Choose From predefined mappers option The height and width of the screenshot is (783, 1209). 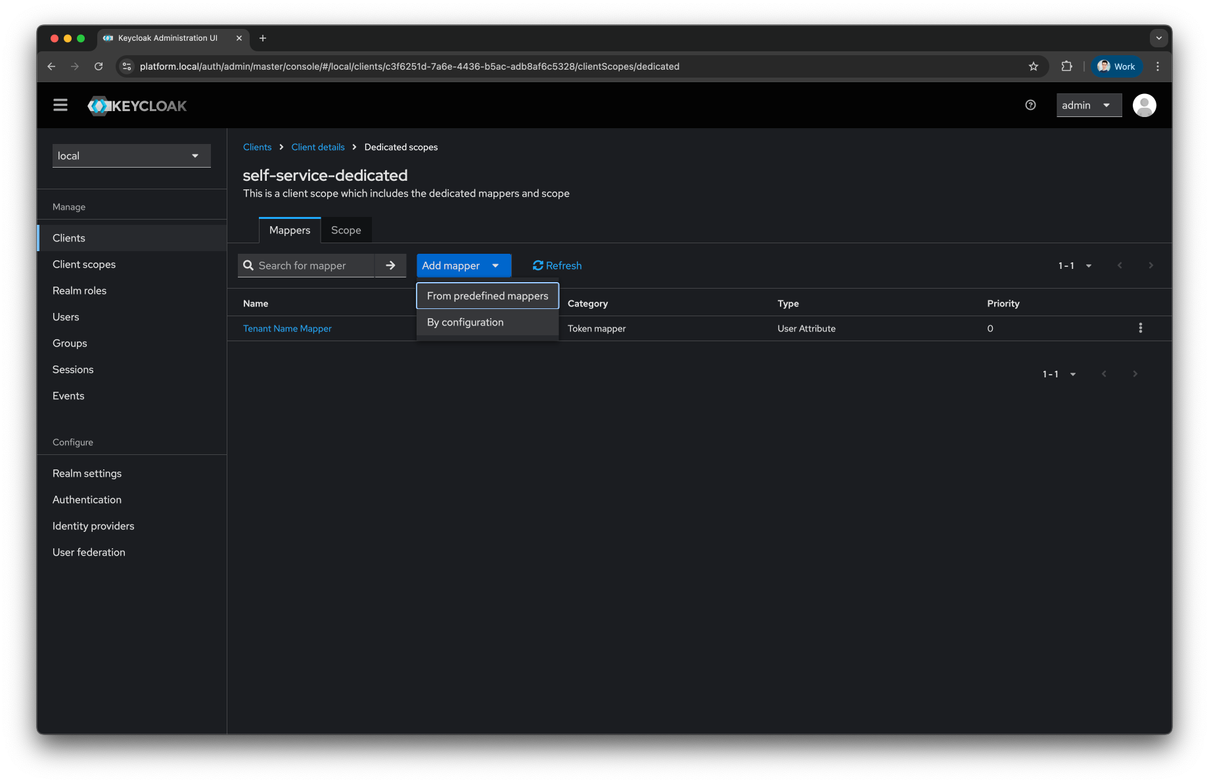click(x=487, y=295)
